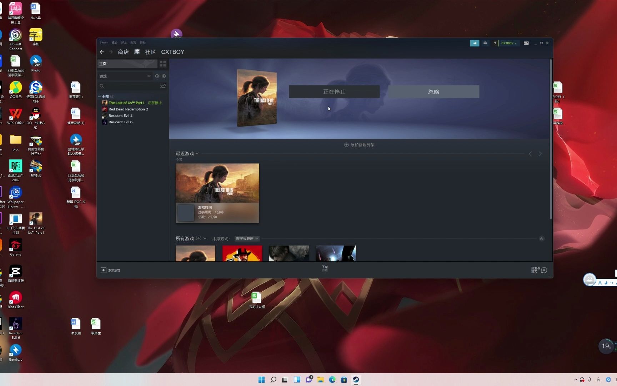Image resolution: width=617 pixels, height=386 pixels.
Task: Go to the 商店 store tab
Action: point(123,52)
